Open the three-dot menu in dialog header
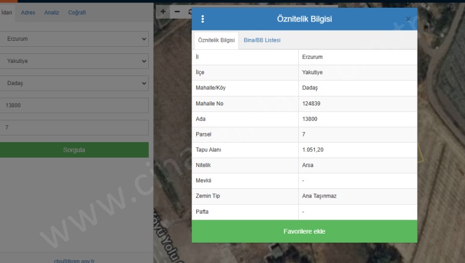465x263 pixels. click(202, 19)
